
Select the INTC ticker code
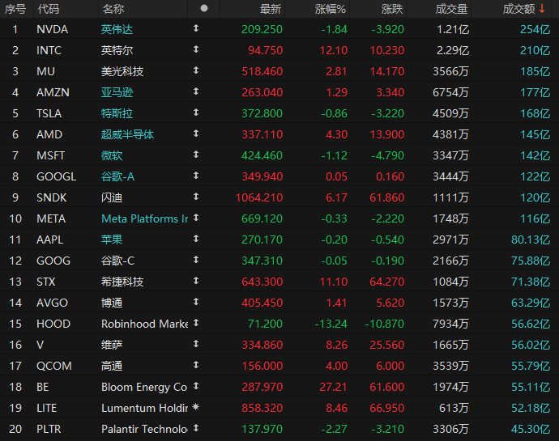click(49, 50)
